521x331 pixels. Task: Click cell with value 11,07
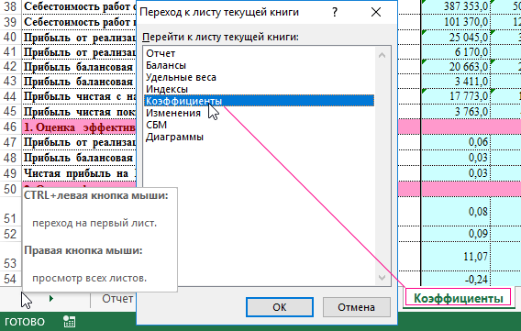456,257
